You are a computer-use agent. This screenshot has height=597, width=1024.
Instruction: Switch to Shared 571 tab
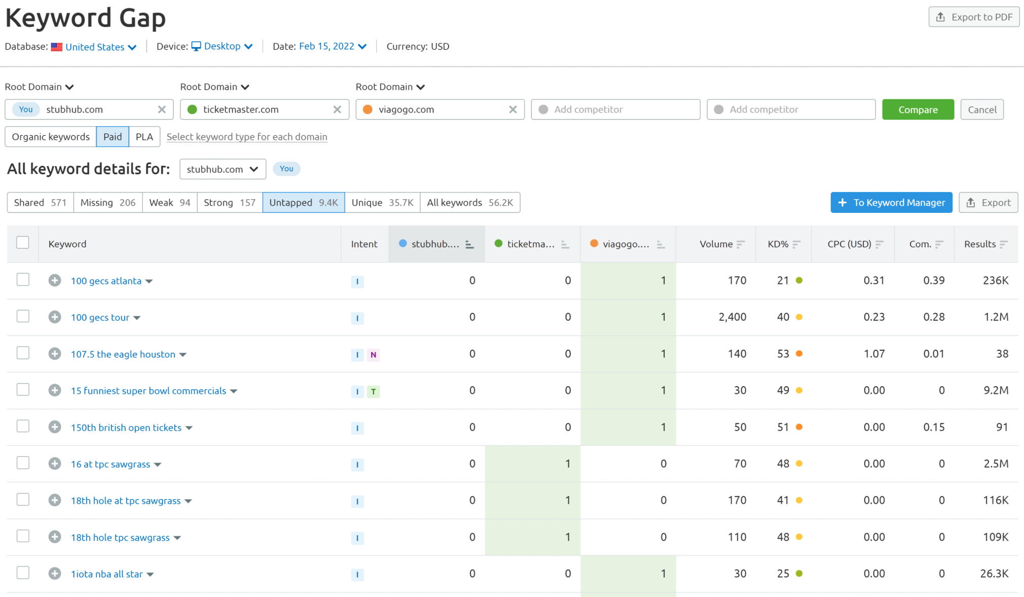click(x=41, y=203)
